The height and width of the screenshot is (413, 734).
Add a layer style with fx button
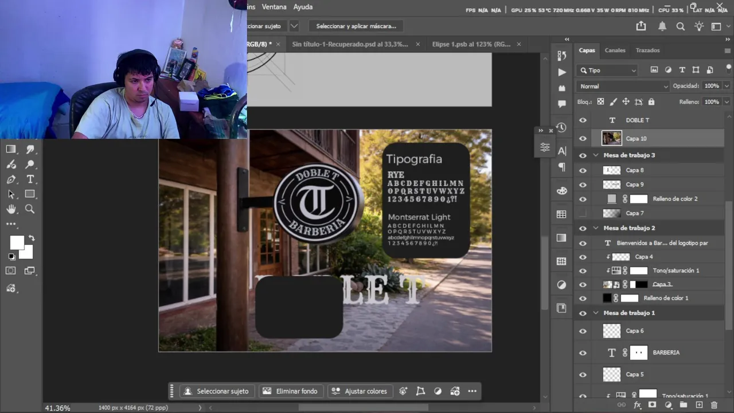pos(637,405)
